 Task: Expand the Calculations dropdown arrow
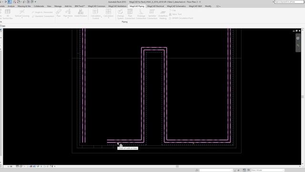[108, 18]
